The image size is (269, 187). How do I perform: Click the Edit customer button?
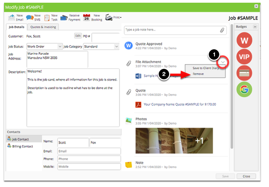point(78,36)
